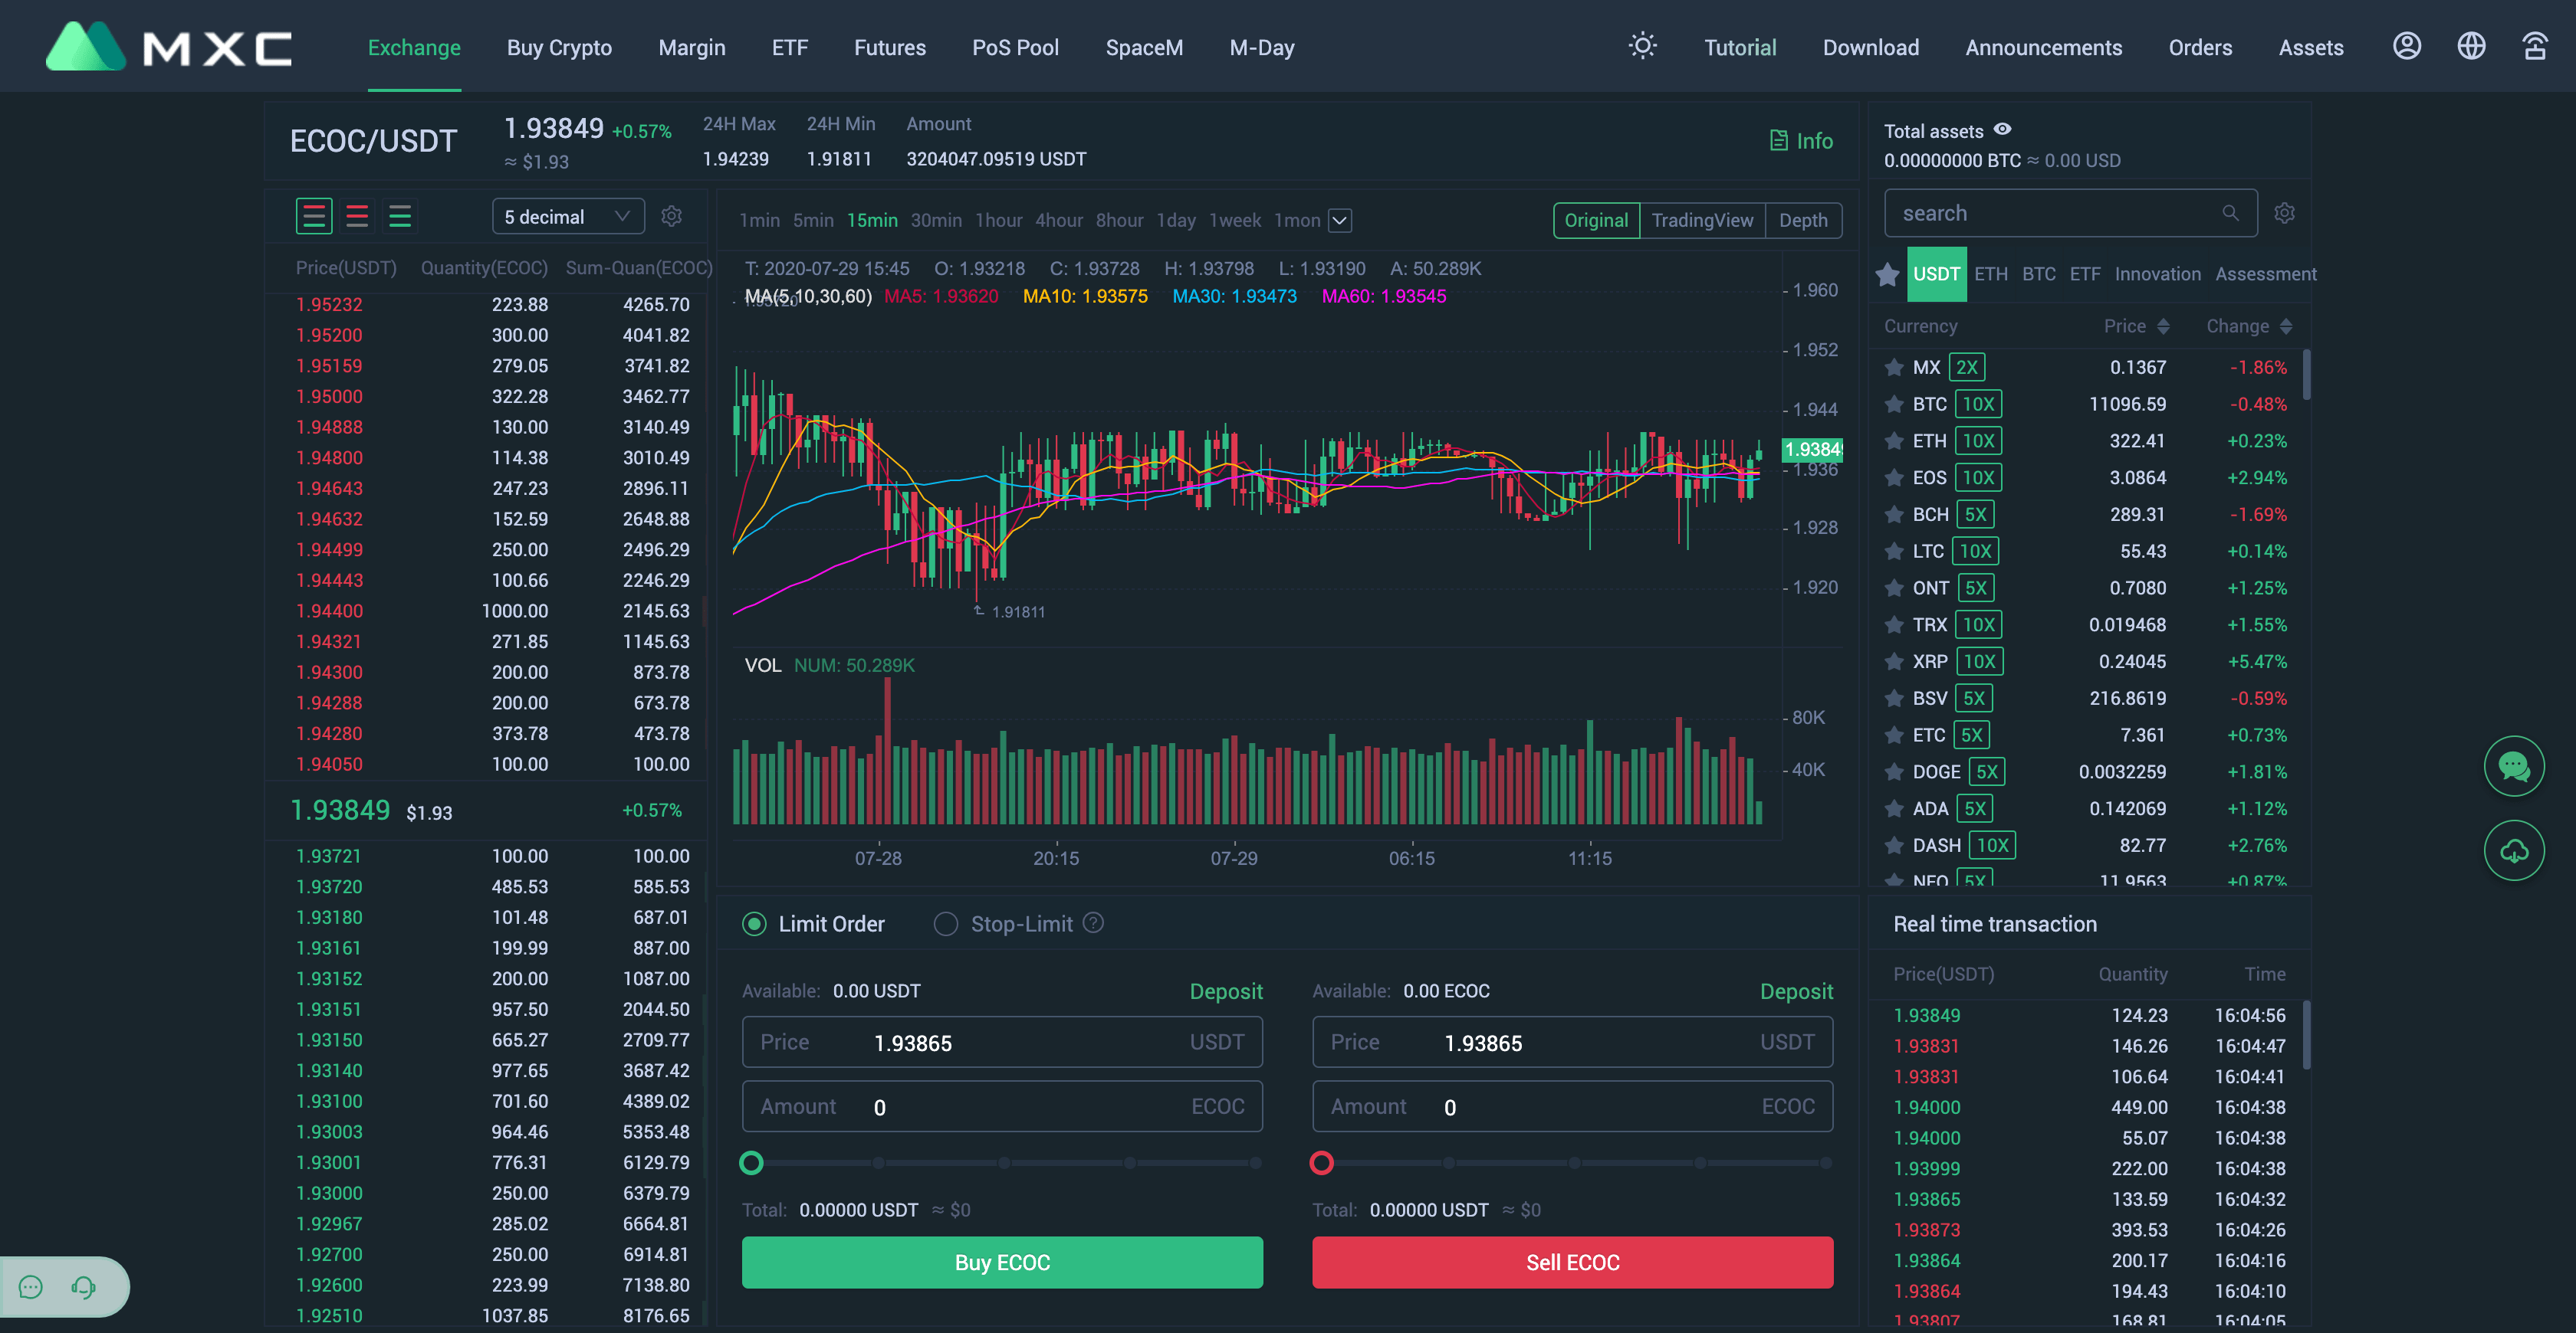Select Limit Order radio button
Viewport: 2576px width, 1333px height.
coord(754,923)
